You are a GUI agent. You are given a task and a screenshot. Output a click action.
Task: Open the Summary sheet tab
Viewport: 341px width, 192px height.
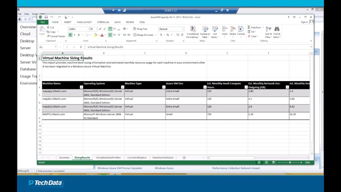(64, 158)
